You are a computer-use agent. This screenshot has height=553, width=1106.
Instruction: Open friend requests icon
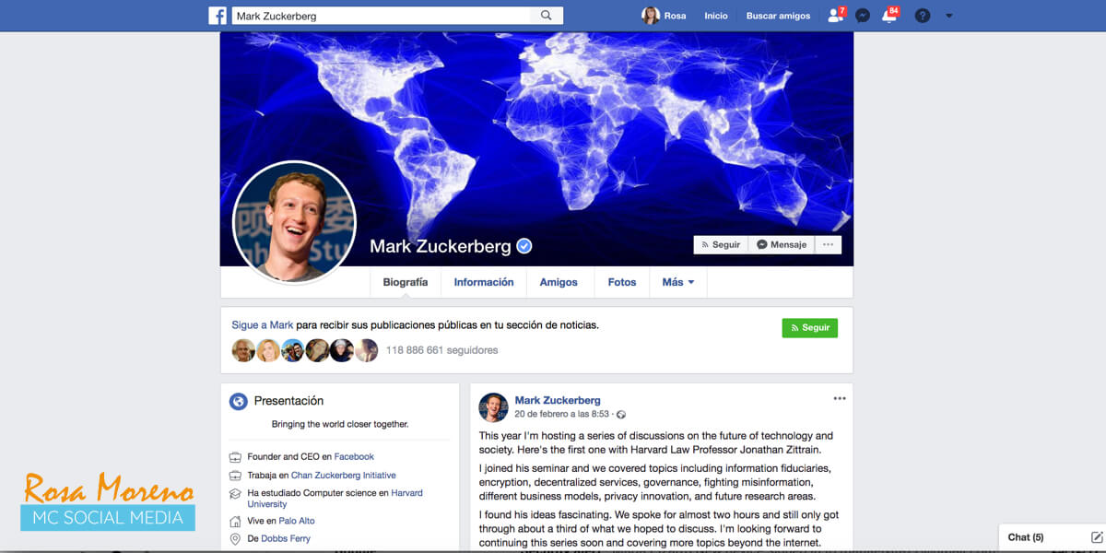[x=836, y=15]
